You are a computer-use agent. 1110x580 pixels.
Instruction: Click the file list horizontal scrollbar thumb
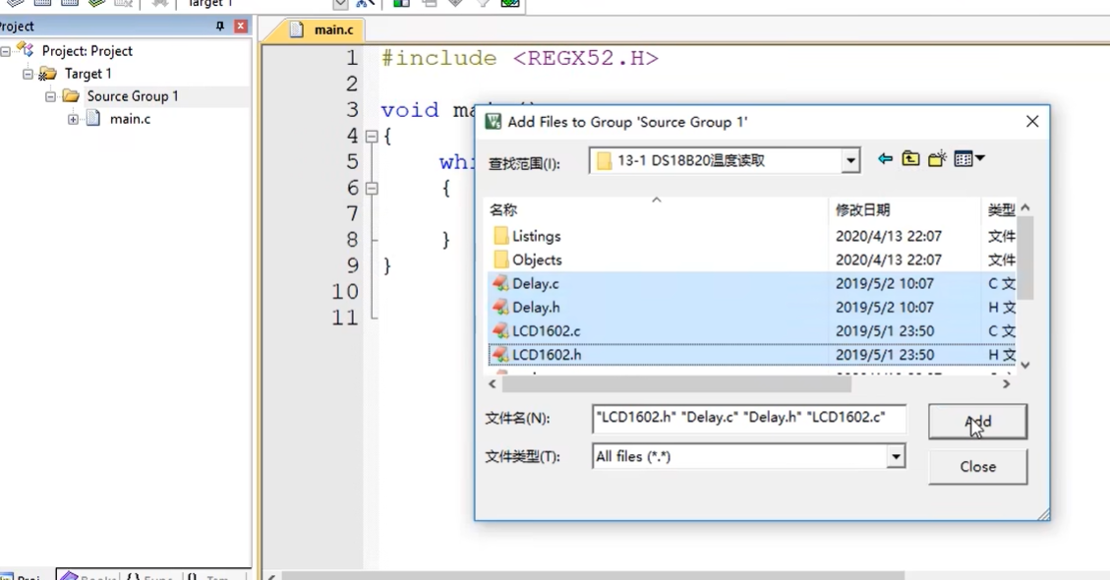(676, 383)
